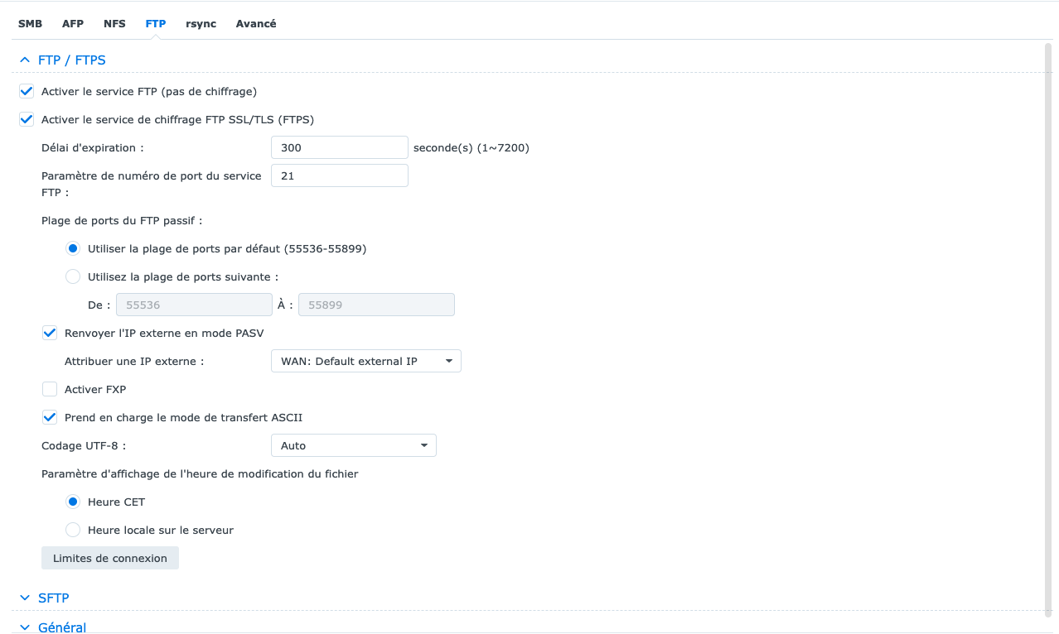The image size is (1059, 634).
Task: Click the FTP port number field
Action: pyautogui.click(x=339, y=176)
